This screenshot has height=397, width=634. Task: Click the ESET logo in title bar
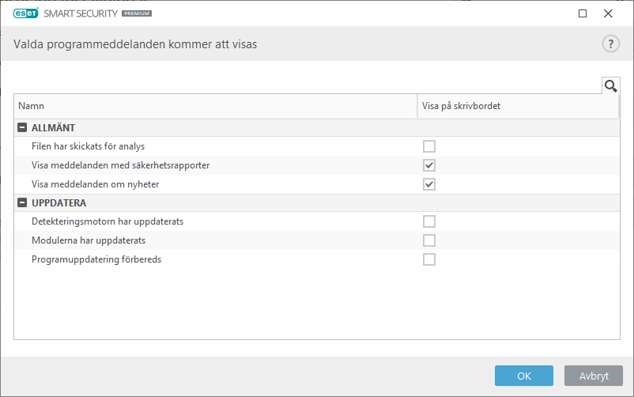26,13
